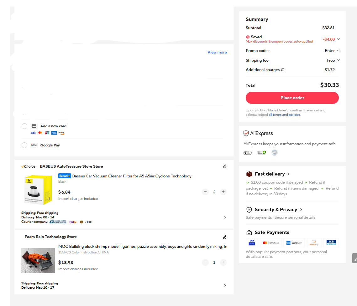Choose Google Pay as payment method
Screen dimensions: 357x306
point(24,145)
